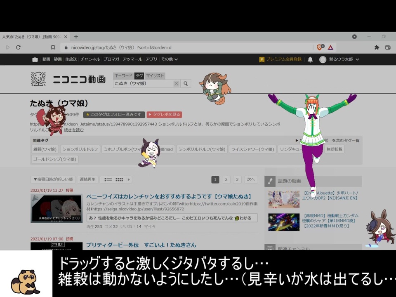Clear the search box with the X icon
This screenshot has width=396, height=297.
[x=176, y=83]
